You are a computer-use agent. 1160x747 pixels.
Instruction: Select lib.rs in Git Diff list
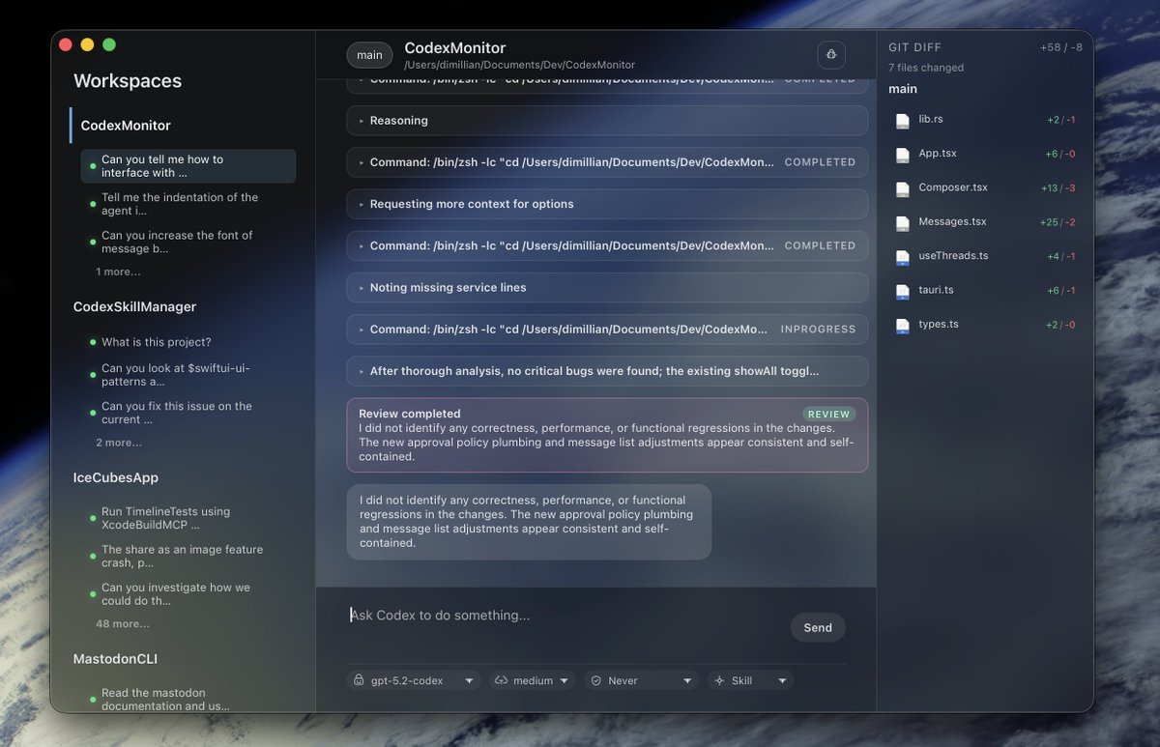click(x=986, y=120)
